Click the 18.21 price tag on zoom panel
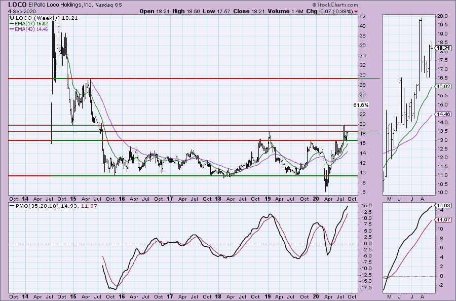 click(444, 48)
